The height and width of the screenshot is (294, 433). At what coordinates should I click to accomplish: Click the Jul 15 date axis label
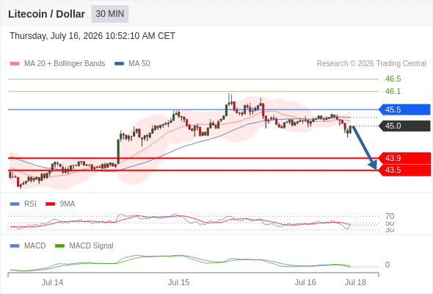[179, 282]
